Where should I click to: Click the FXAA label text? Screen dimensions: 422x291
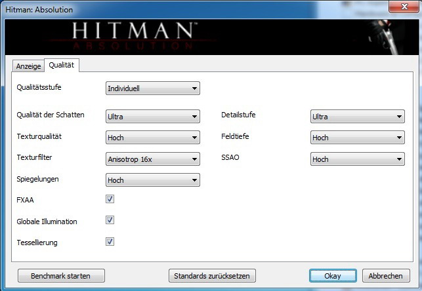(25, 200)
